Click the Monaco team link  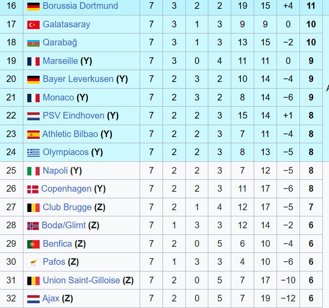58,97
